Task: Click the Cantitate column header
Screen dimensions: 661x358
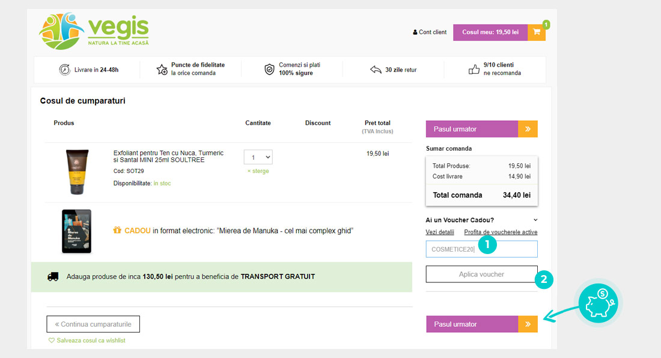Action: coord(258,123)
